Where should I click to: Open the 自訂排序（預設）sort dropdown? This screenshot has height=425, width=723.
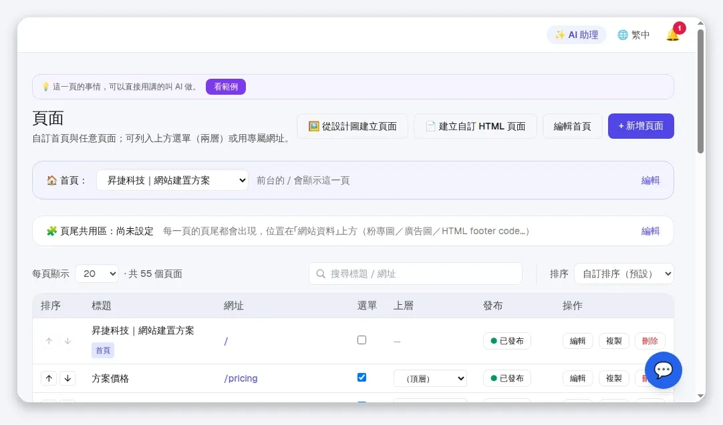pos(624,274)
